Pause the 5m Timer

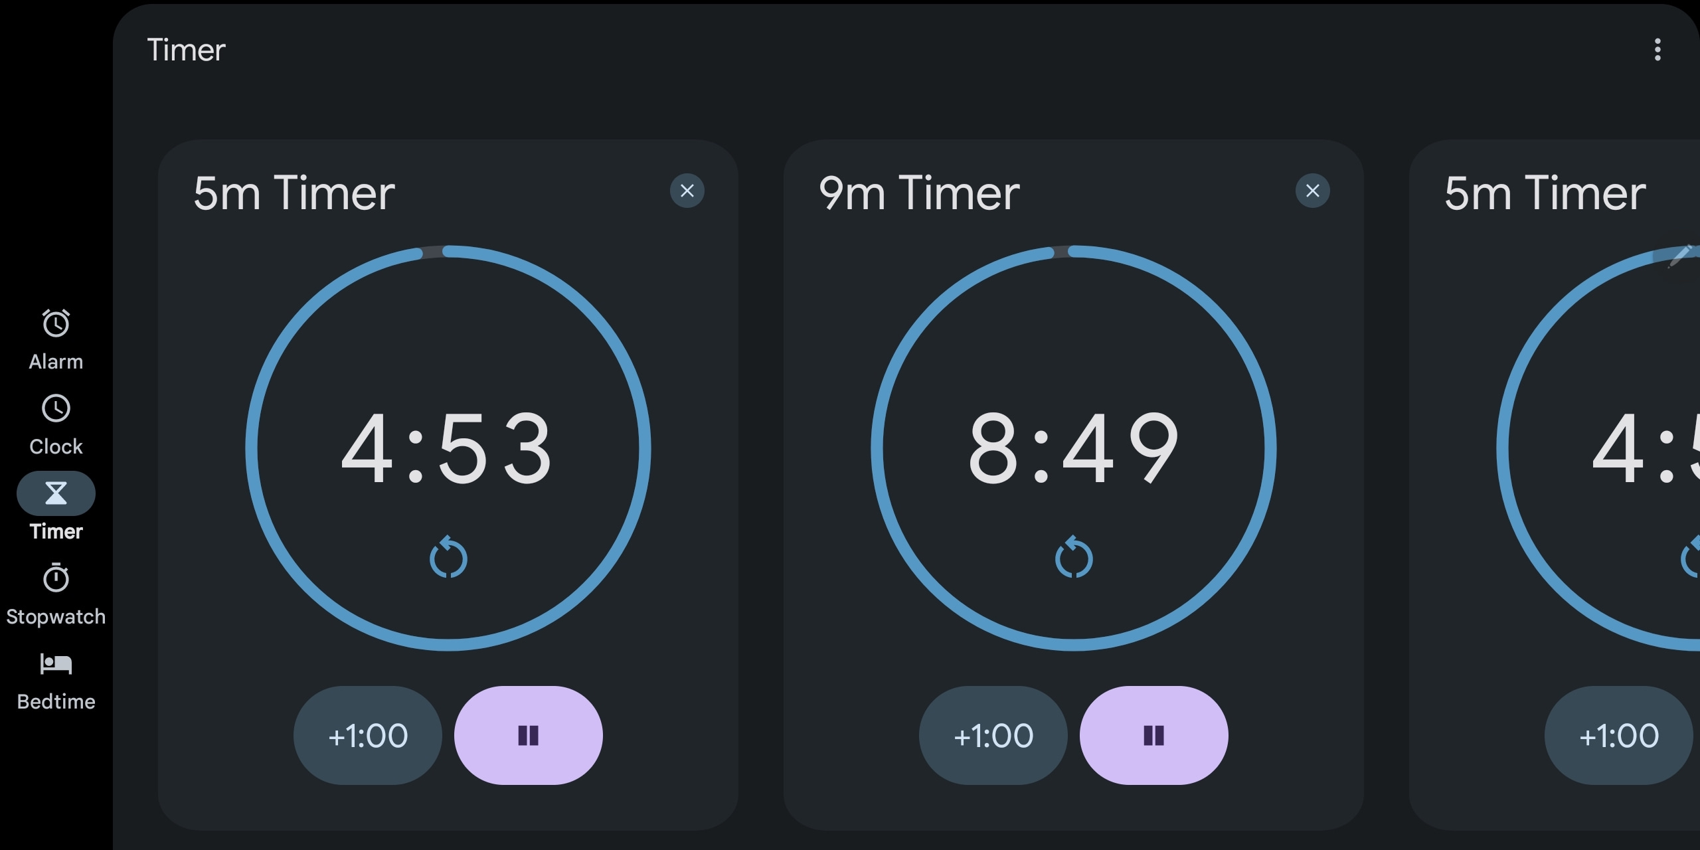tap(528, 735)
